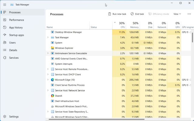Click the Shell Infrastructure Host icon
This screenshot has height=121, width=194.
pyautogui.click(x=52, y=101)
